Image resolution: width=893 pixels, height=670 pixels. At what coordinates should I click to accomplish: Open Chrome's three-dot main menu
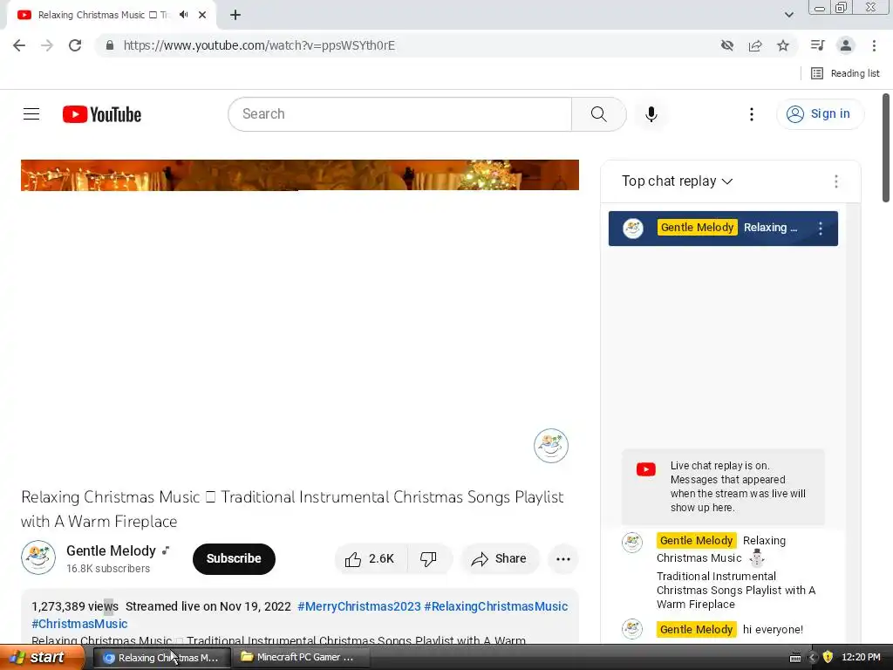(x=874, y=45)
